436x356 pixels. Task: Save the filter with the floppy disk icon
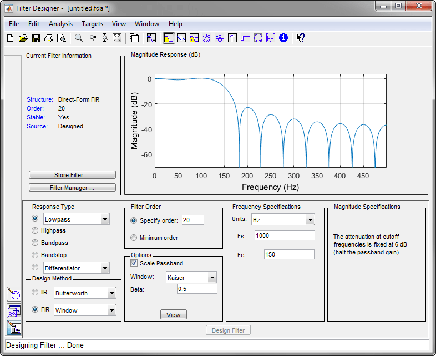click(x=36, y=38)
